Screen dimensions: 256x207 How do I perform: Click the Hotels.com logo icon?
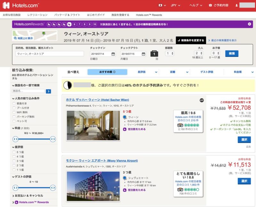6,5
